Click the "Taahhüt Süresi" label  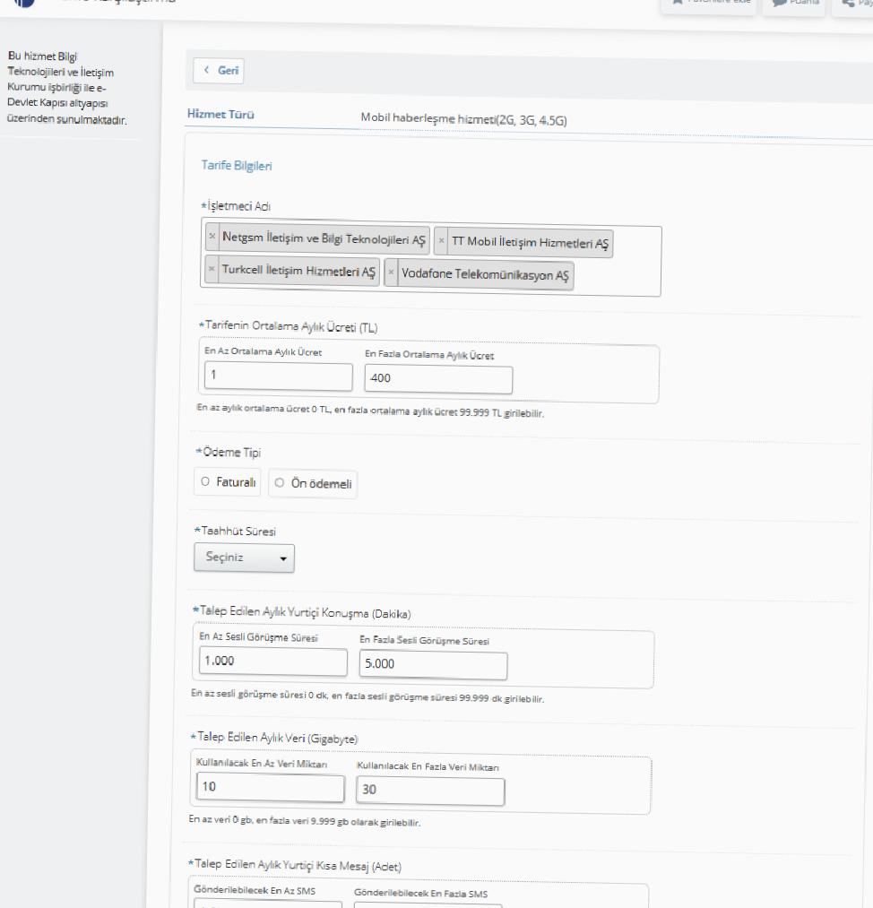click(238, 531)
